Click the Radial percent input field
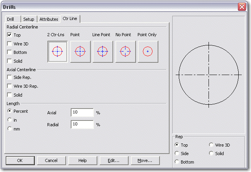The height and width of the screenshot is (172, 251). [82, 124]
